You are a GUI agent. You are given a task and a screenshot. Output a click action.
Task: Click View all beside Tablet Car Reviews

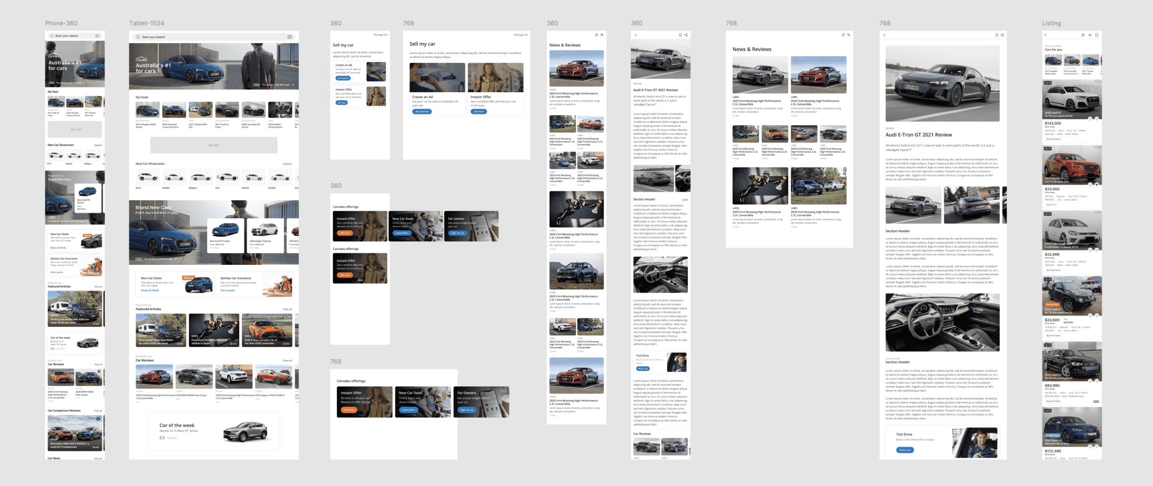coord(287,361)
